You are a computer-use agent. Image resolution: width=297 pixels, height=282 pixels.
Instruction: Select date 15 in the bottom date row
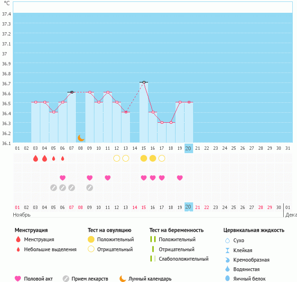(x=144, y=207)
